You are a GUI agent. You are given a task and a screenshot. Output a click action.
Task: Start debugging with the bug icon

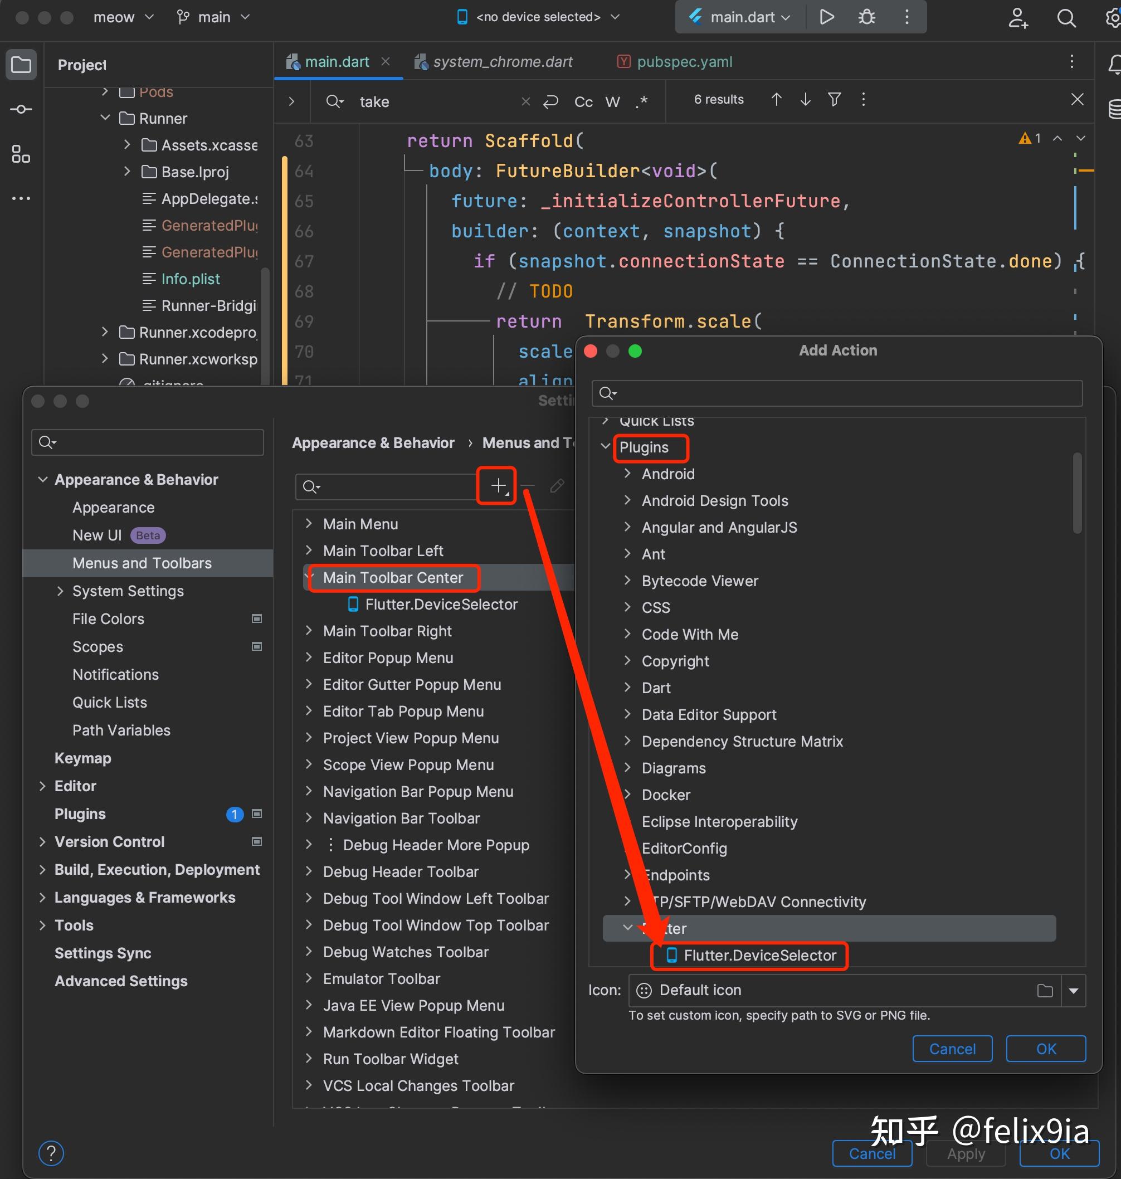click(x=866, y=17)
